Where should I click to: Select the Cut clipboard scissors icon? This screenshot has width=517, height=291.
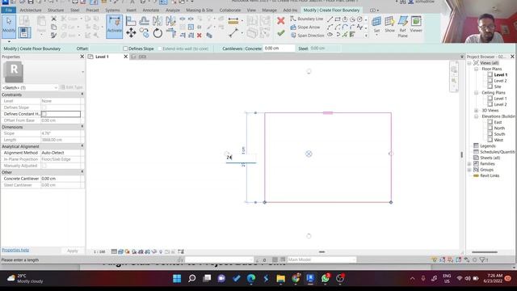click(x=54, y=19)
